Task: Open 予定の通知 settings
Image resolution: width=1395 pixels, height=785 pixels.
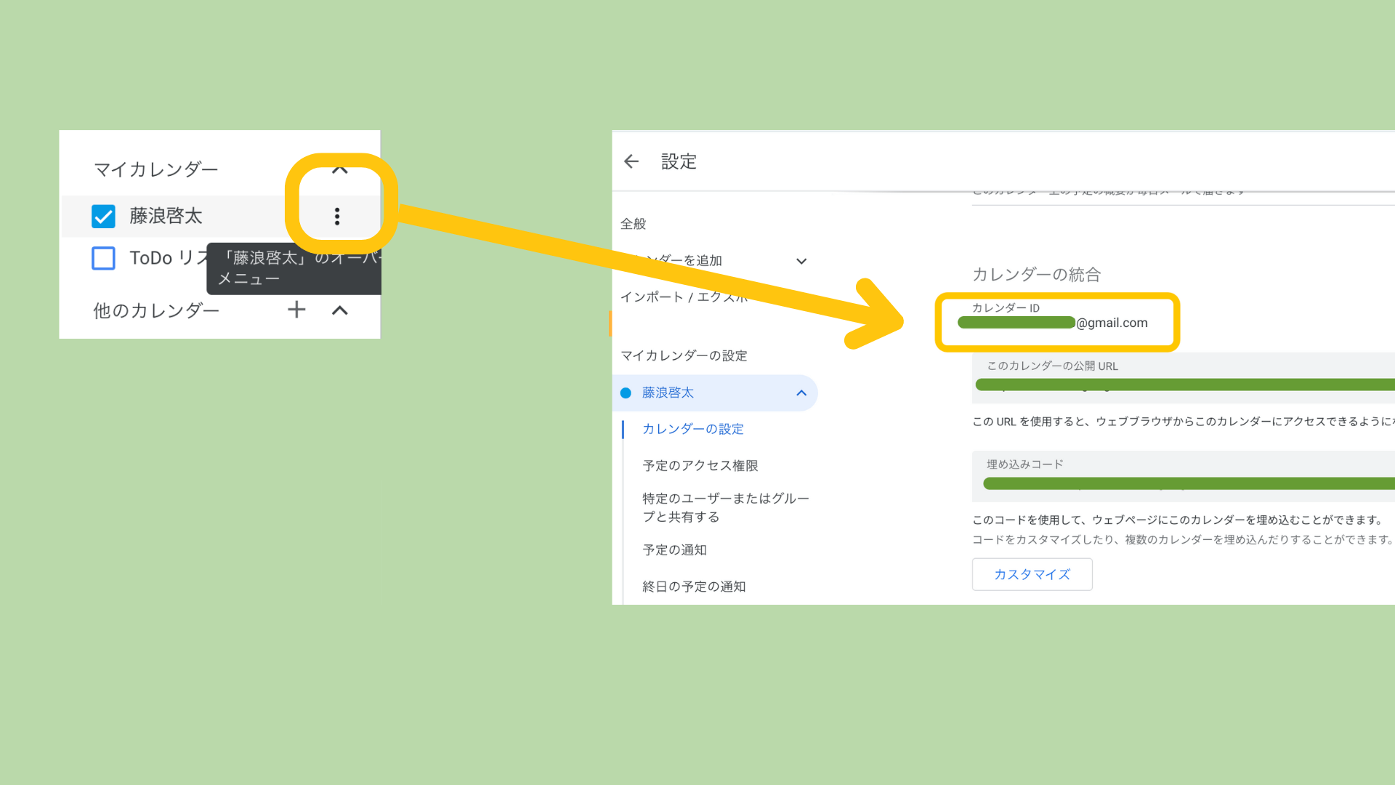Action: pos(674,550)
